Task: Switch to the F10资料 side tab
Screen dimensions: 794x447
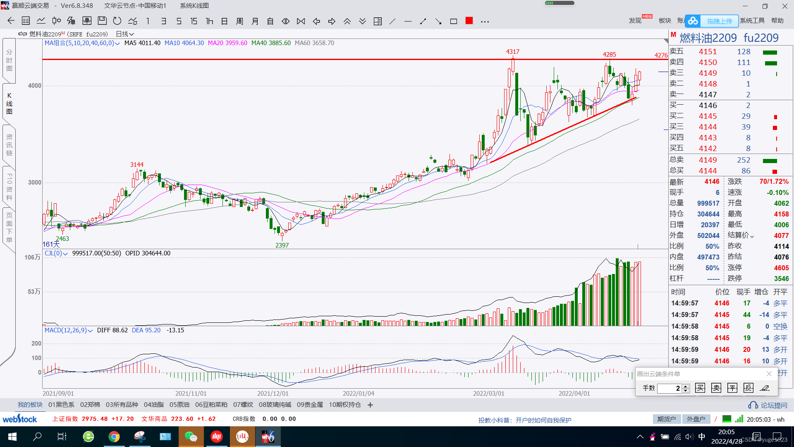Action: [9, 187]
